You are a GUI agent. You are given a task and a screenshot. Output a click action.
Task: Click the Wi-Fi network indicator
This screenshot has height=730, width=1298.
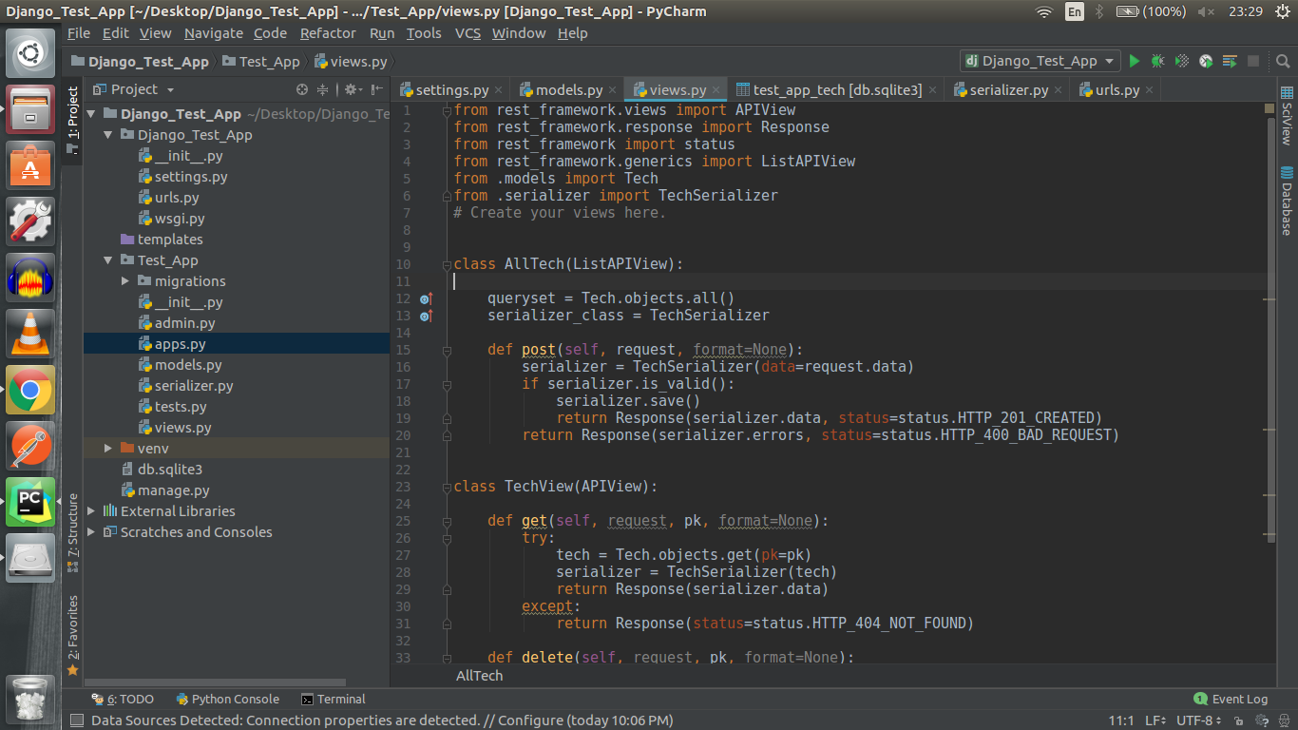1044,11
